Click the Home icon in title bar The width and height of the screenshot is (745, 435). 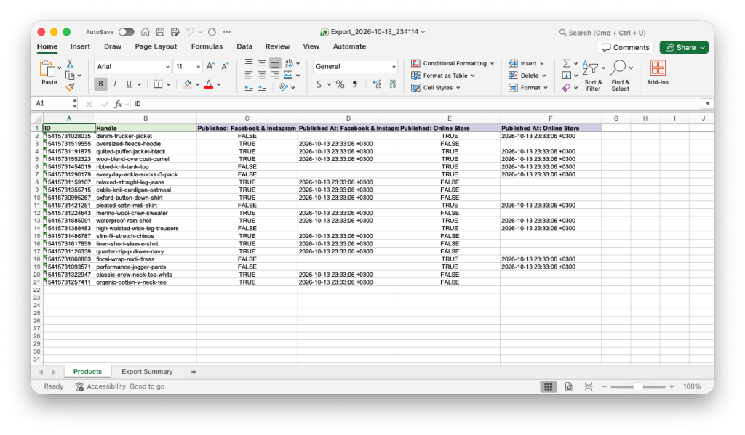[x=145, y=32]
